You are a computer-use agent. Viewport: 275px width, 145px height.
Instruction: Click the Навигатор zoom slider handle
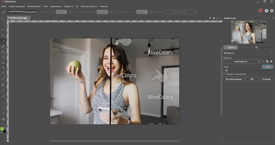coord(256,47)
